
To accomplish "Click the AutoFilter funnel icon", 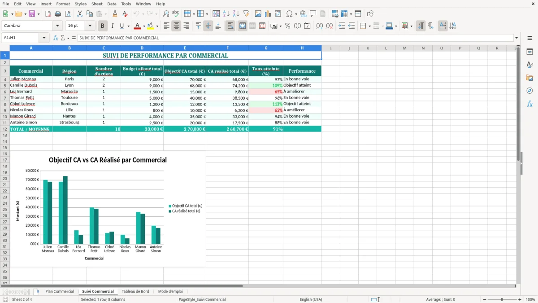I will coord(246,14).
